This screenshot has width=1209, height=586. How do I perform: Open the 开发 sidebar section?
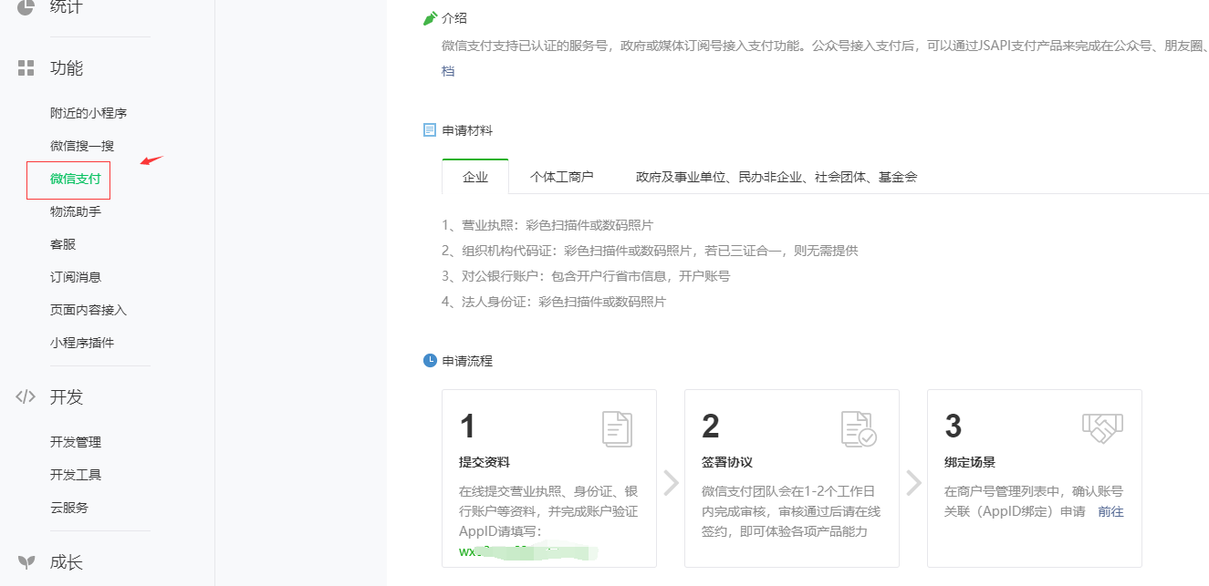coord(67,397)
